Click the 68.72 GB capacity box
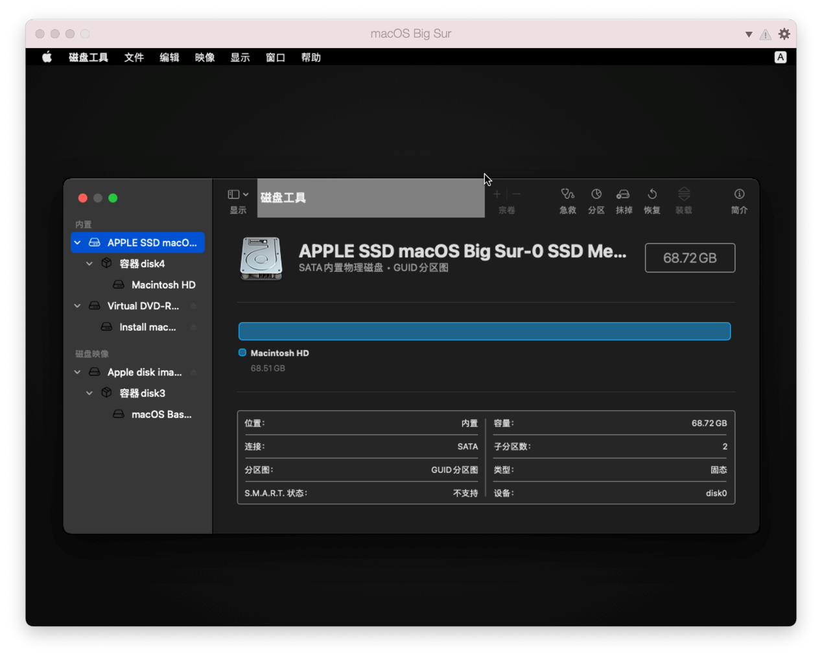This screenshot has height=658, width=822. 690,258
